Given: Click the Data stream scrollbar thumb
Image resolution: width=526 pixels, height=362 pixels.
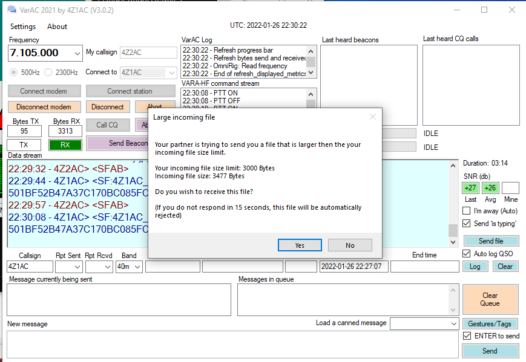Looking at the screenshot, I should (x=453, y=230).
